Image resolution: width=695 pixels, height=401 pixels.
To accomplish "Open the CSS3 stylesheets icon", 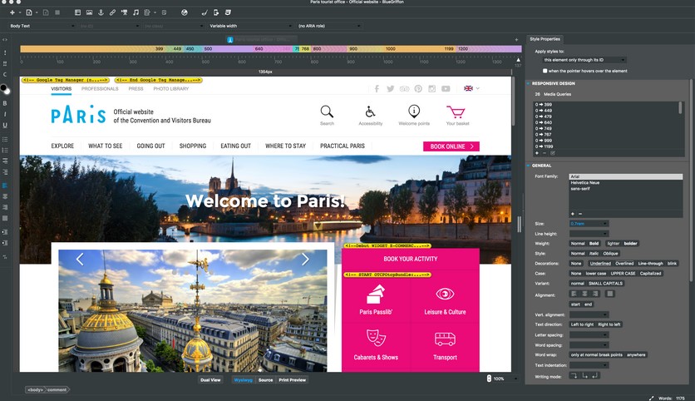I will (x=228, y=12).
